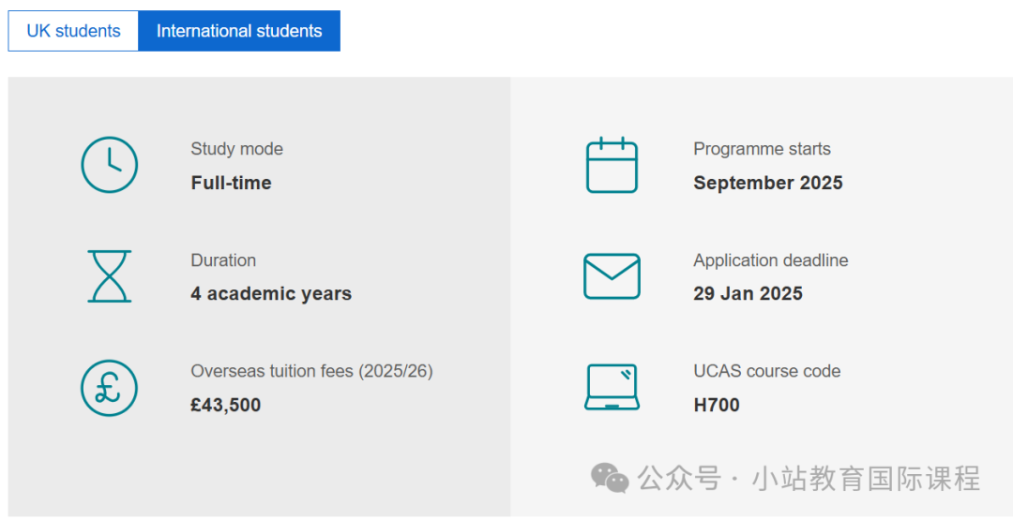Click the H700 UCAS course code
This screenshot has width=1013, height=519.
[717, 406]
